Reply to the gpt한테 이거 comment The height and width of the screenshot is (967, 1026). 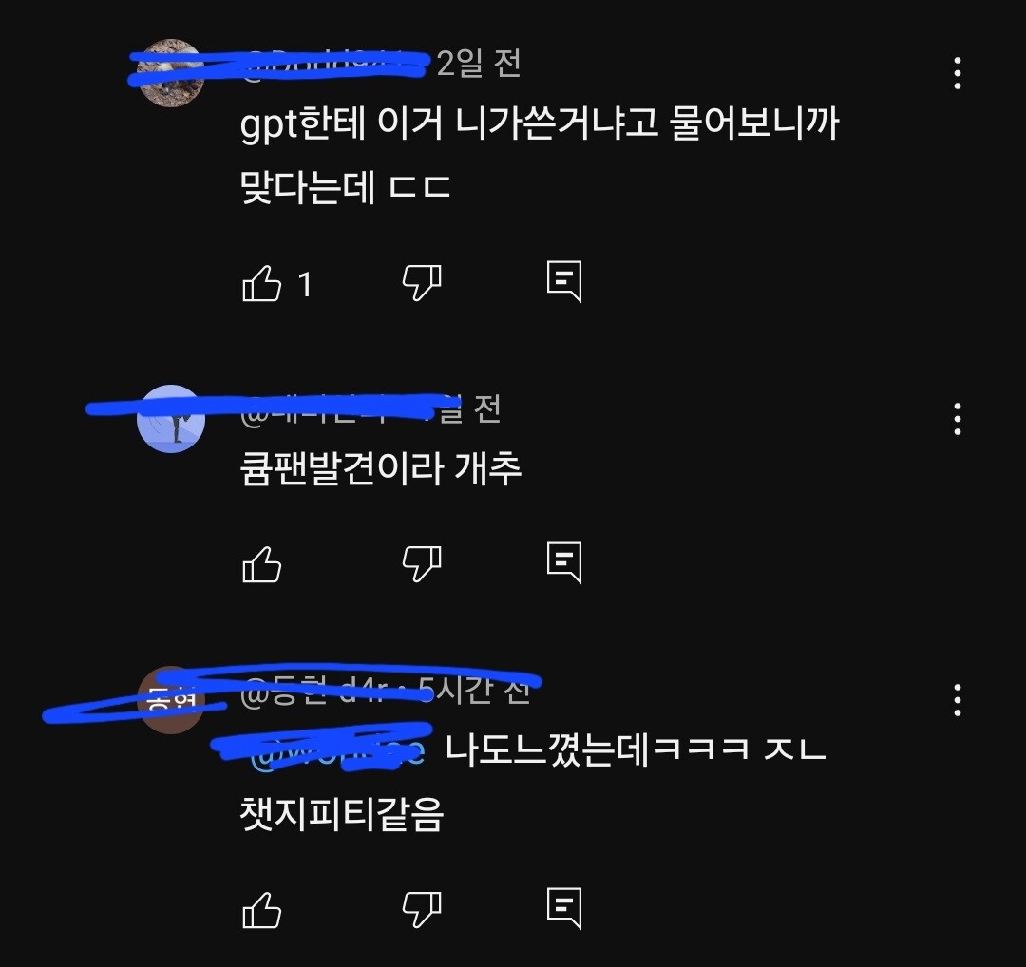point(564,282)
